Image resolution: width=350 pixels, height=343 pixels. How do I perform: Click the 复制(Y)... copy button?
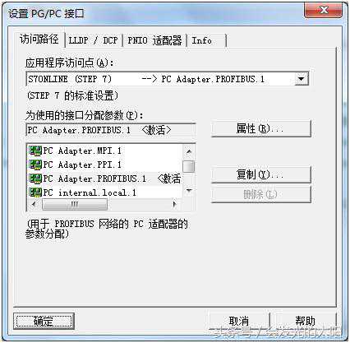click(x=261, y=174)
